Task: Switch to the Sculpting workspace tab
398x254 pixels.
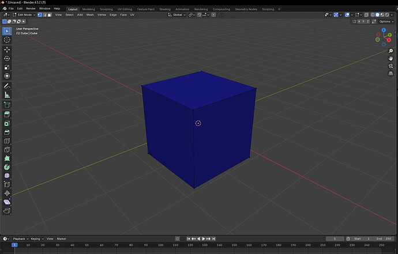Action: click(x=106, y=9)
